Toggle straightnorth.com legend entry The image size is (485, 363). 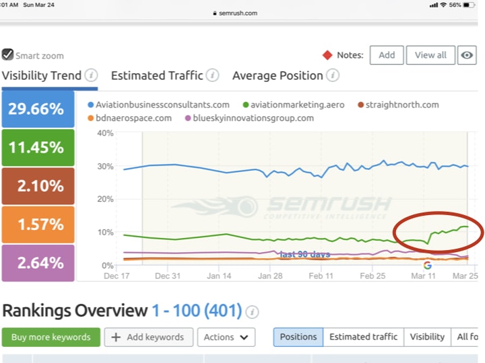[398, 105]
